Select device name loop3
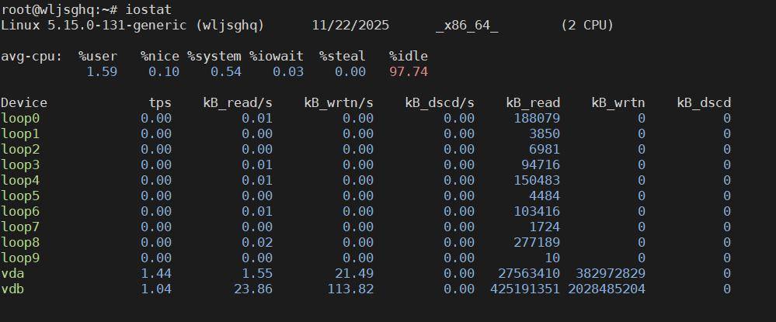 pyautogui.click(x=20, y=164)
